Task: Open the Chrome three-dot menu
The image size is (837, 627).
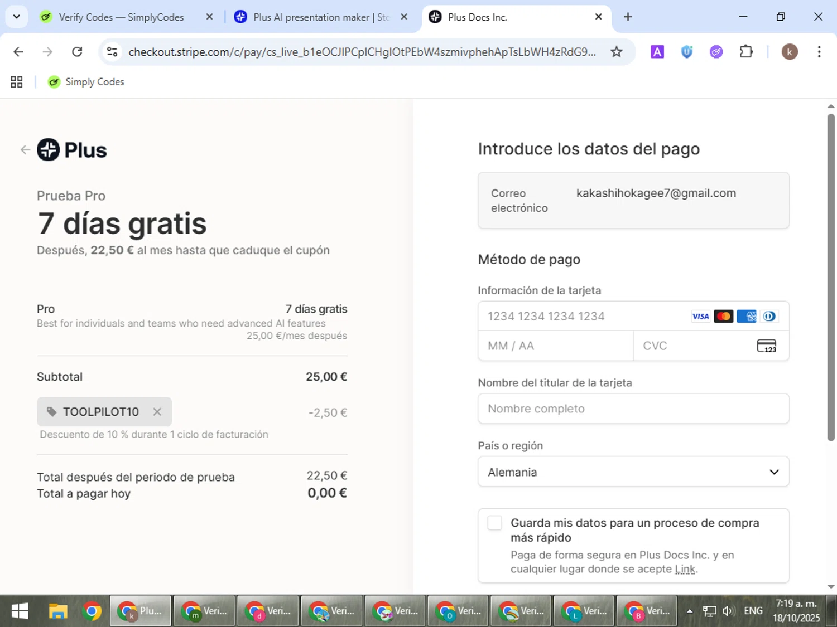Action: 819,52
